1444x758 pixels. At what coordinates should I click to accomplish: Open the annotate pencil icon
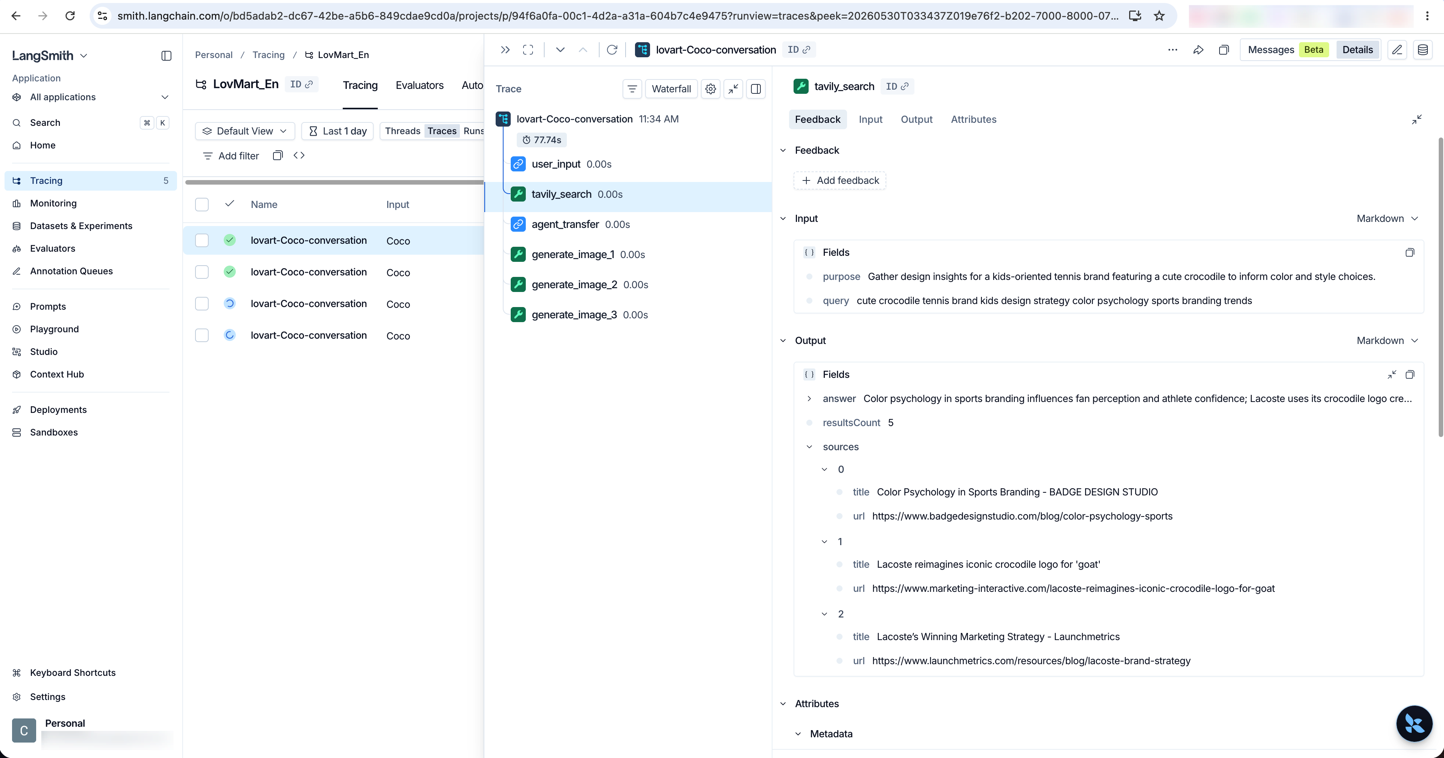1397,49
